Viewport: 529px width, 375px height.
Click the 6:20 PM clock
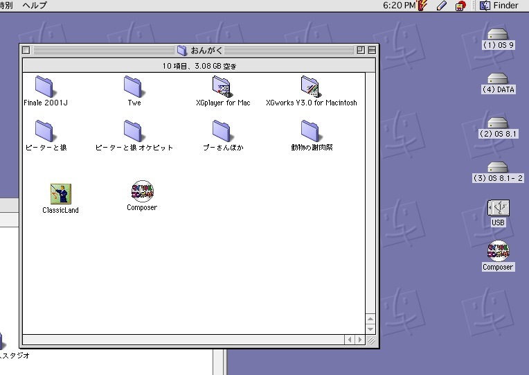click(x=399, y=6)
